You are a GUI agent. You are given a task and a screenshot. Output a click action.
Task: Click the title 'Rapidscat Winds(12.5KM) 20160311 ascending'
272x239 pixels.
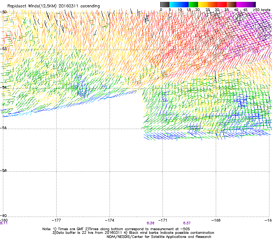(x=54, y=6)
